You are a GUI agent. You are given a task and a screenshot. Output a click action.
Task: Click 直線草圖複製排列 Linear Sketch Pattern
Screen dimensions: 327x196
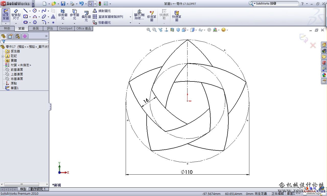click(x=108, y=17)
